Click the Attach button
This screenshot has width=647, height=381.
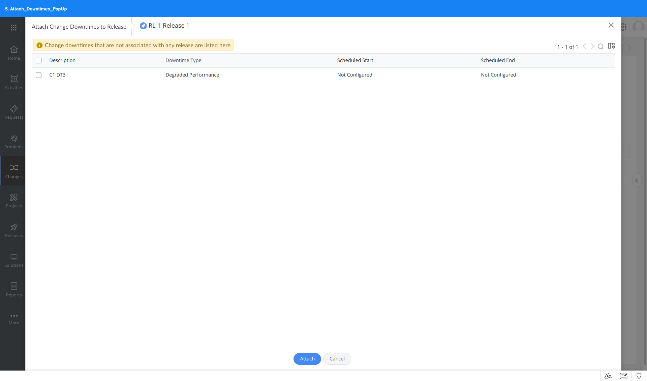(x=307, y=359)
